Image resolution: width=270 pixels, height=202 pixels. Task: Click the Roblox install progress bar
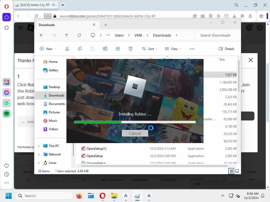tap(135, 122)
